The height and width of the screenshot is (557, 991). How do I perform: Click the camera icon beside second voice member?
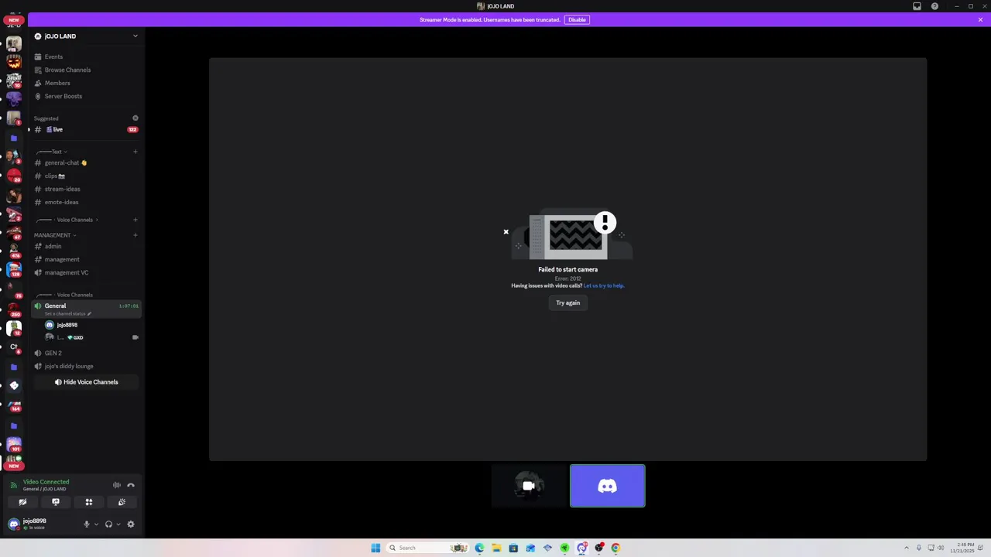click(135, 337)
